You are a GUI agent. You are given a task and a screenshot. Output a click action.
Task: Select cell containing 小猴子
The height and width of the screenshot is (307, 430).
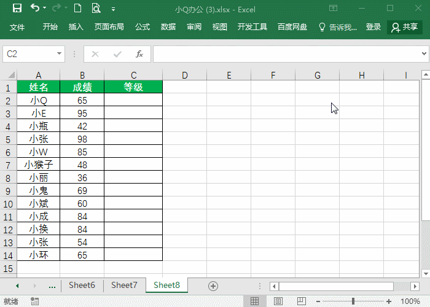pos(38,165)
